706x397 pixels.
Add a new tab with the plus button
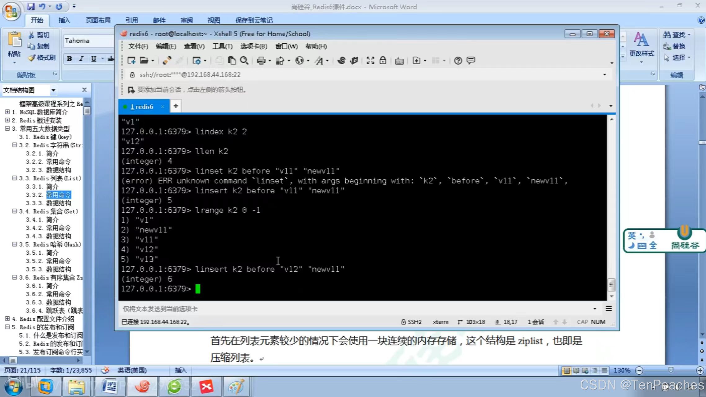(x=176, y=106)
